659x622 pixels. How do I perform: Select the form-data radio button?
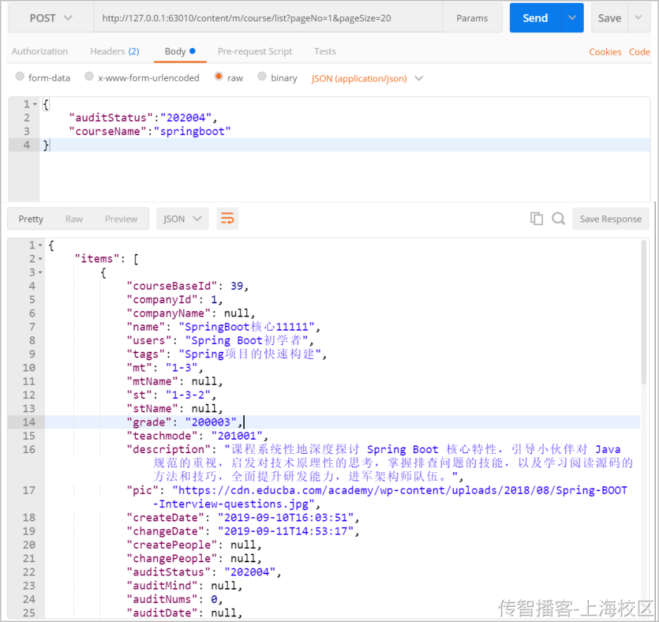(20, 77)
